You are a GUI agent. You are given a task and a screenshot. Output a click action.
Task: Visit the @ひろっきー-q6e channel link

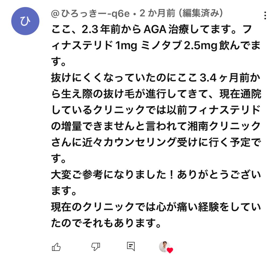(x=90, y=13)
